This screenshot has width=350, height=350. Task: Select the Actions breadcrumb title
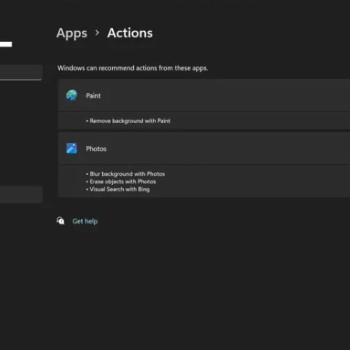[x=130, y=33]
